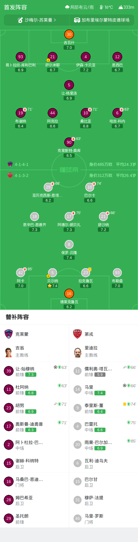Open coach 里迪拉 profile photo
Viewport: 138px width, 542px height.
click(x=78, y=352)
